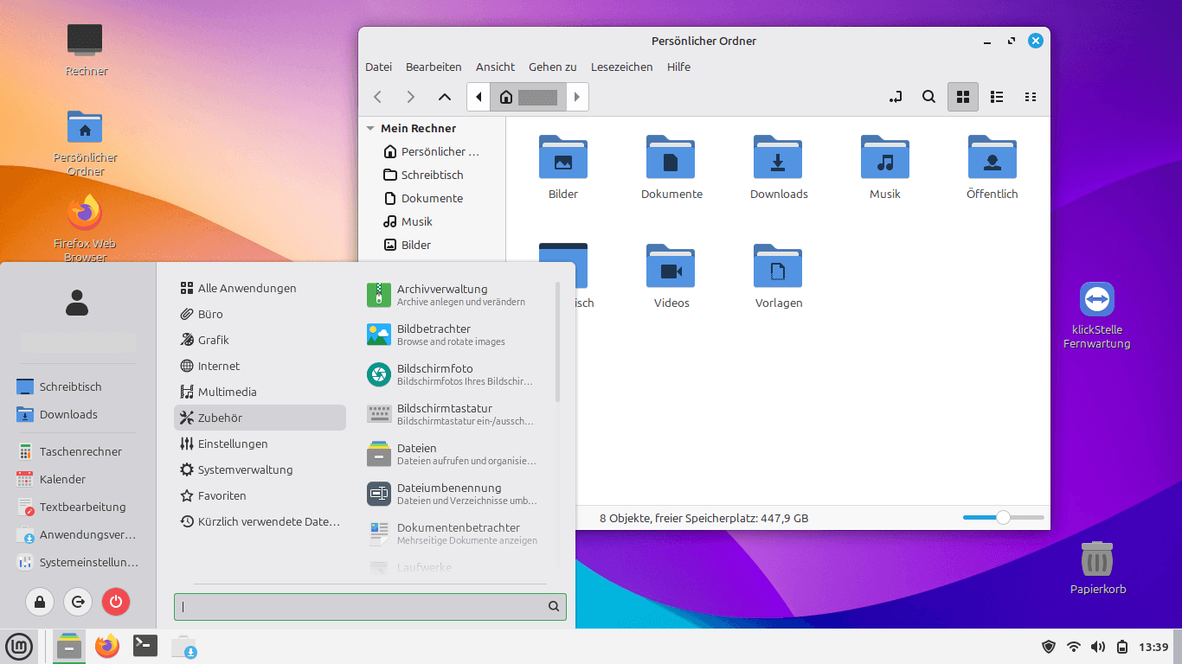Switch to icon grid view
The width and height of the screenshot is (1182, 664).
tap(962, 97)
